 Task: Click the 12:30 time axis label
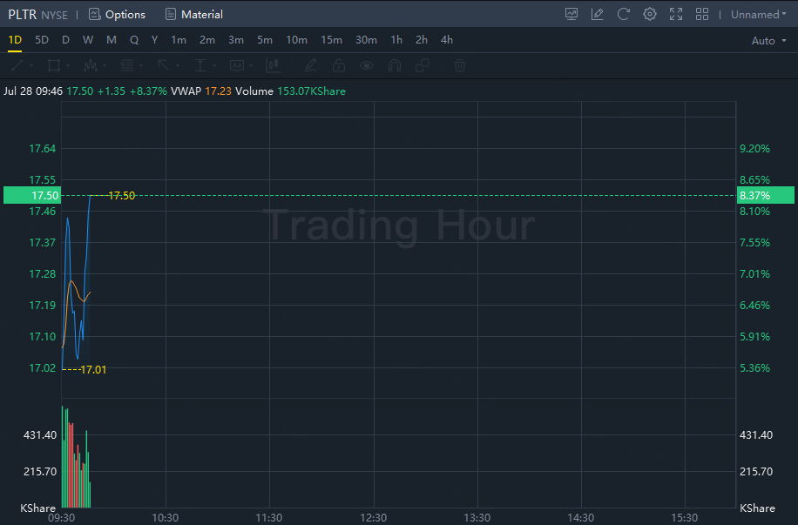pos(373,518)
